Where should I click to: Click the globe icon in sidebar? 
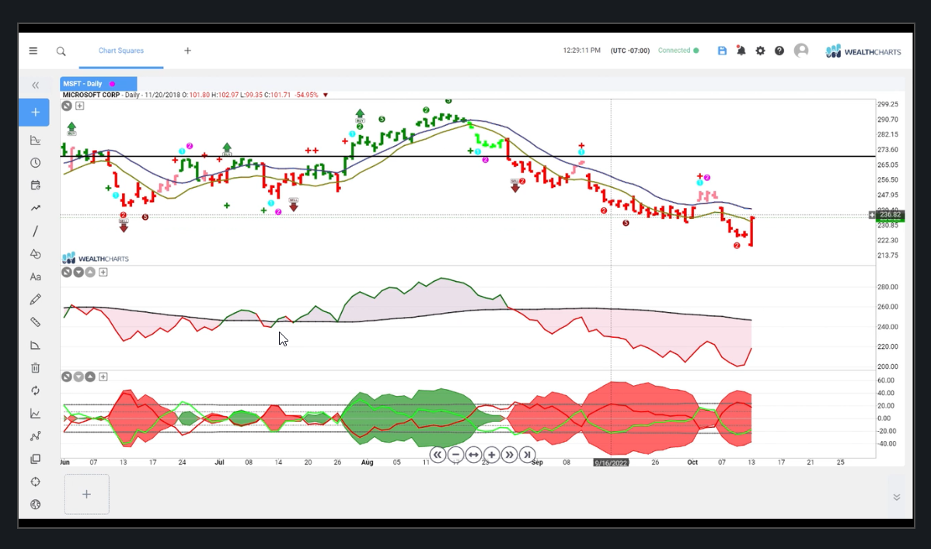pos(36,505)
